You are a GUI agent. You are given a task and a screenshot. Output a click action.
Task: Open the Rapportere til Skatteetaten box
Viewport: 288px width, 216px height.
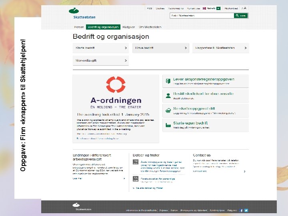[220, 48]
